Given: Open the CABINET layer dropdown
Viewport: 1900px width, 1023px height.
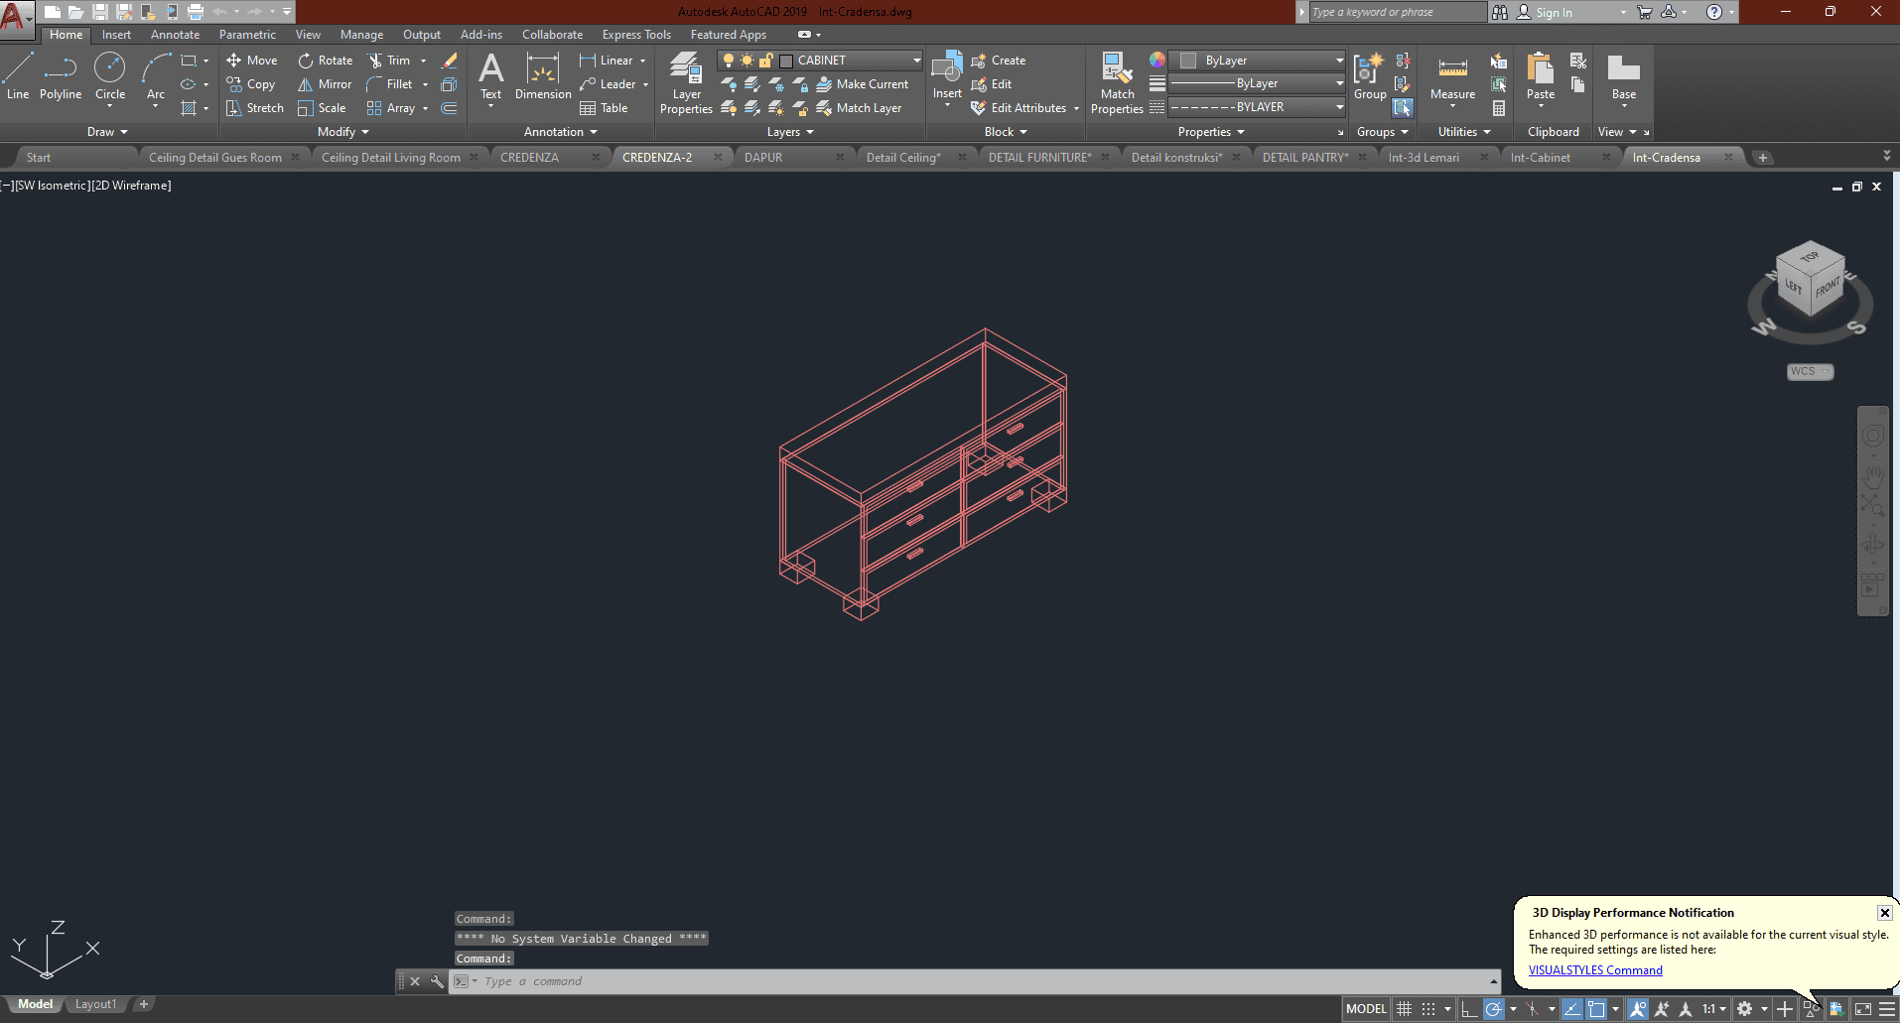Looking at the screenshot, I should [x=916, y=61].
